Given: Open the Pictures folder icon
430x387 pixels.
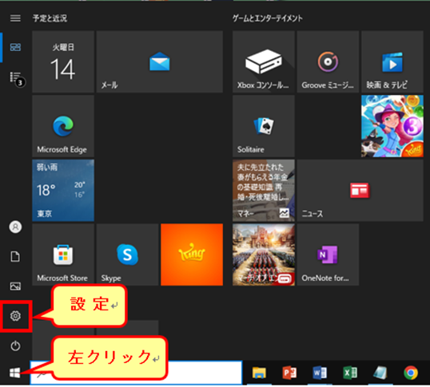Looking at the screenshot, I should tap(15, 286).
